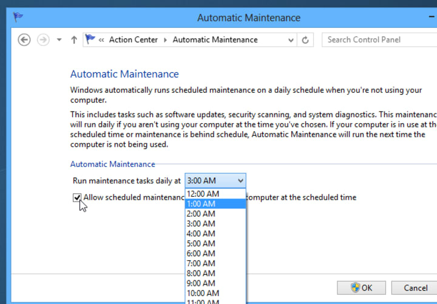Refresh the Control Panel page
This screenshot has height=304, width=437.
pos(305,40)
